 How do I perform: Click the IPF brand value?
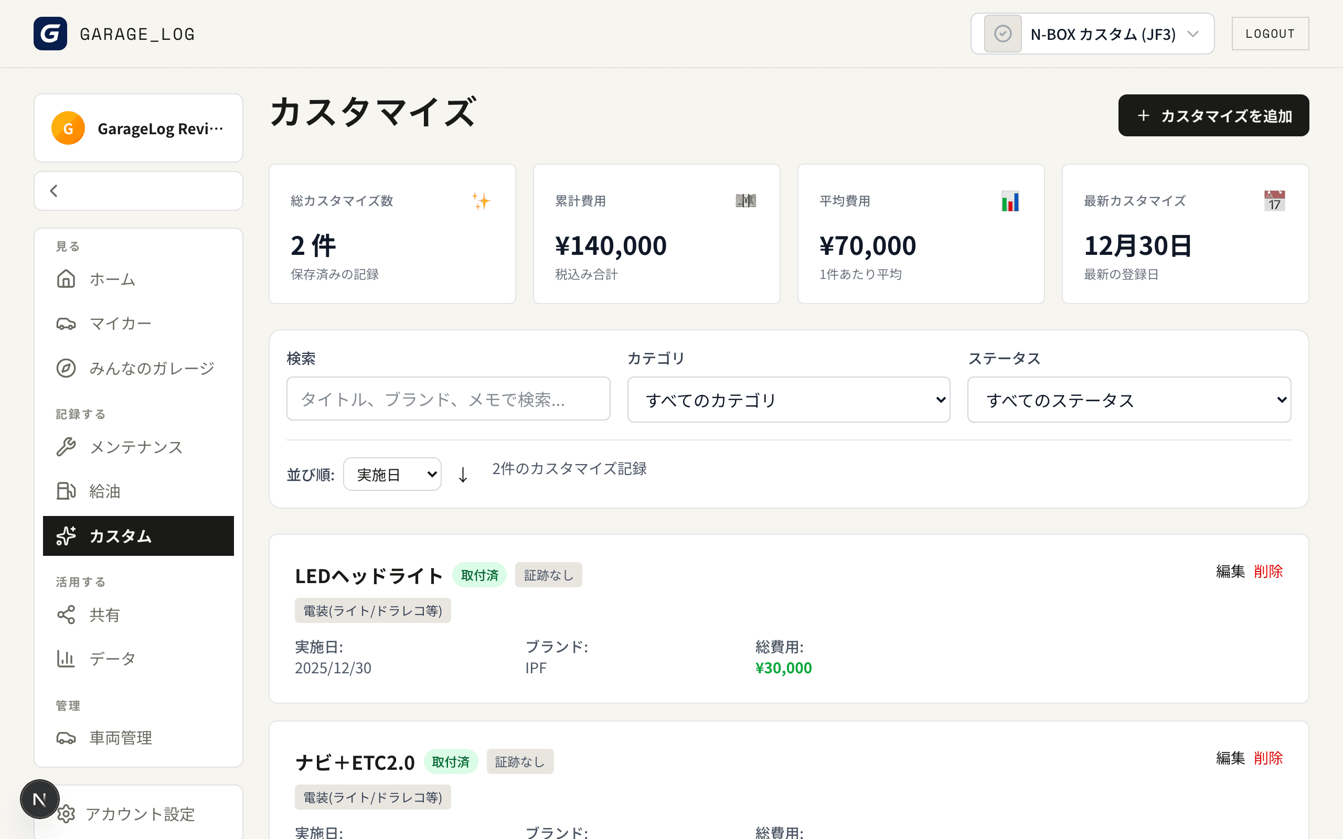[x=536, y=668]
